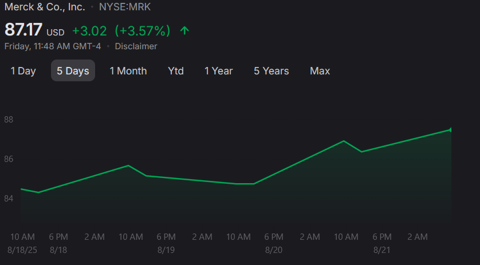Image resolution: width=480 pixels, height=265 pixels.
Task: Click the Merck & Co., Inc. title
Action: [x=45, y=6]
